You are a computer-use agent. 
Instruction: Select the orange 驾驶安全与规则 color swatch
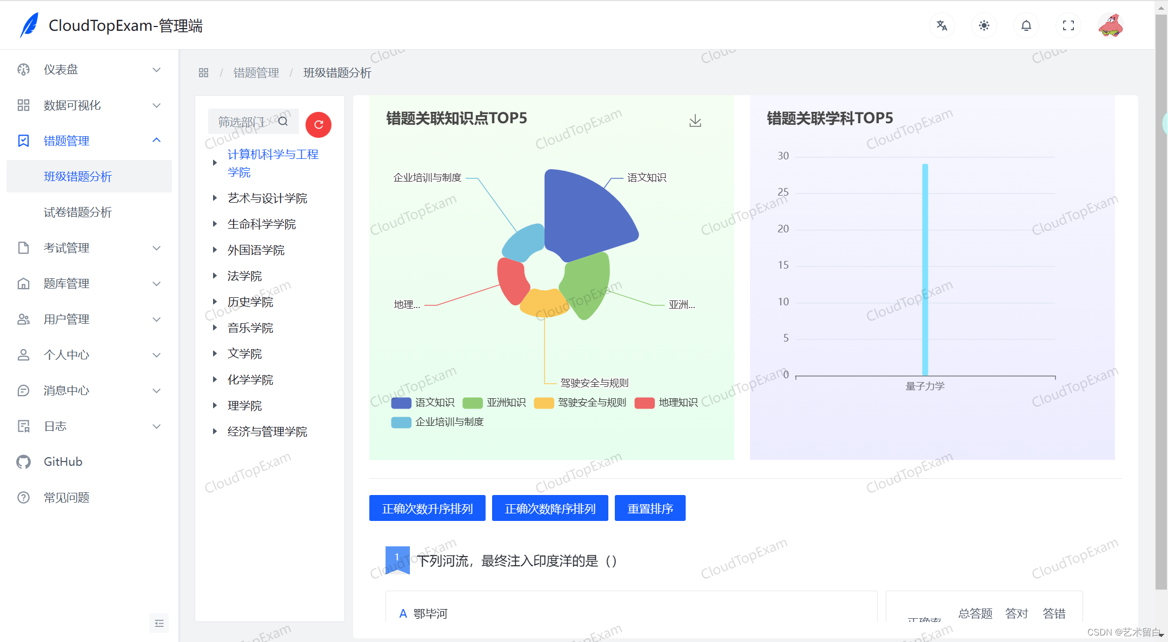click(x=543, y=403)
